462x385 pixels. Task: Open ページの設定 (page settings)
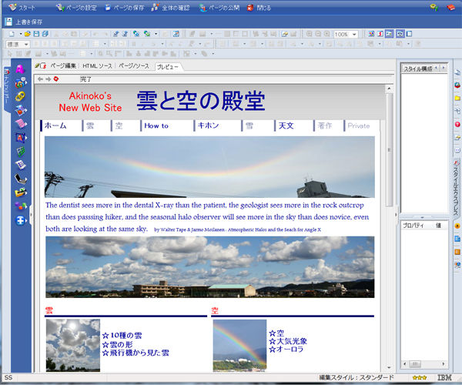click(76, 8)
